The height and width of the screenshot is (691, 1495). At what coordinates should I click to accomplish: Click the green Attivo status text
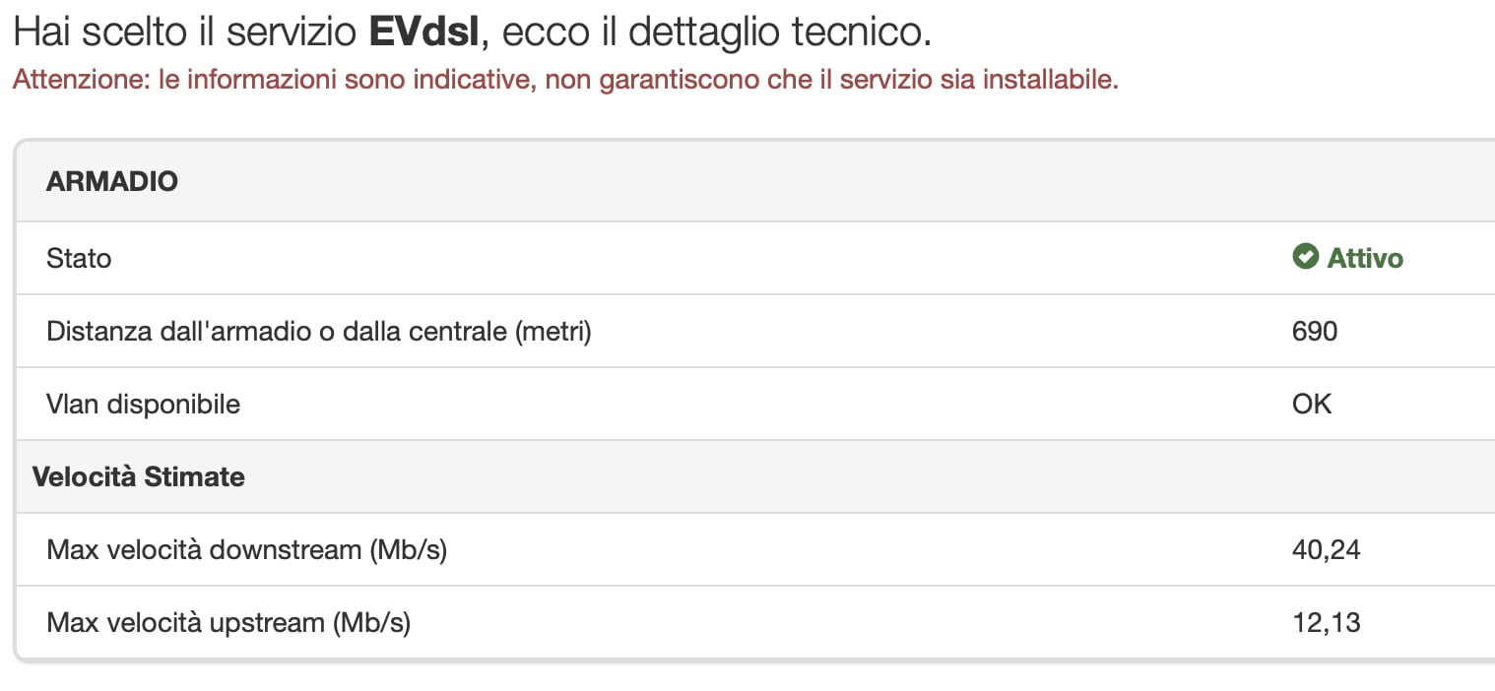(1365, 259)
